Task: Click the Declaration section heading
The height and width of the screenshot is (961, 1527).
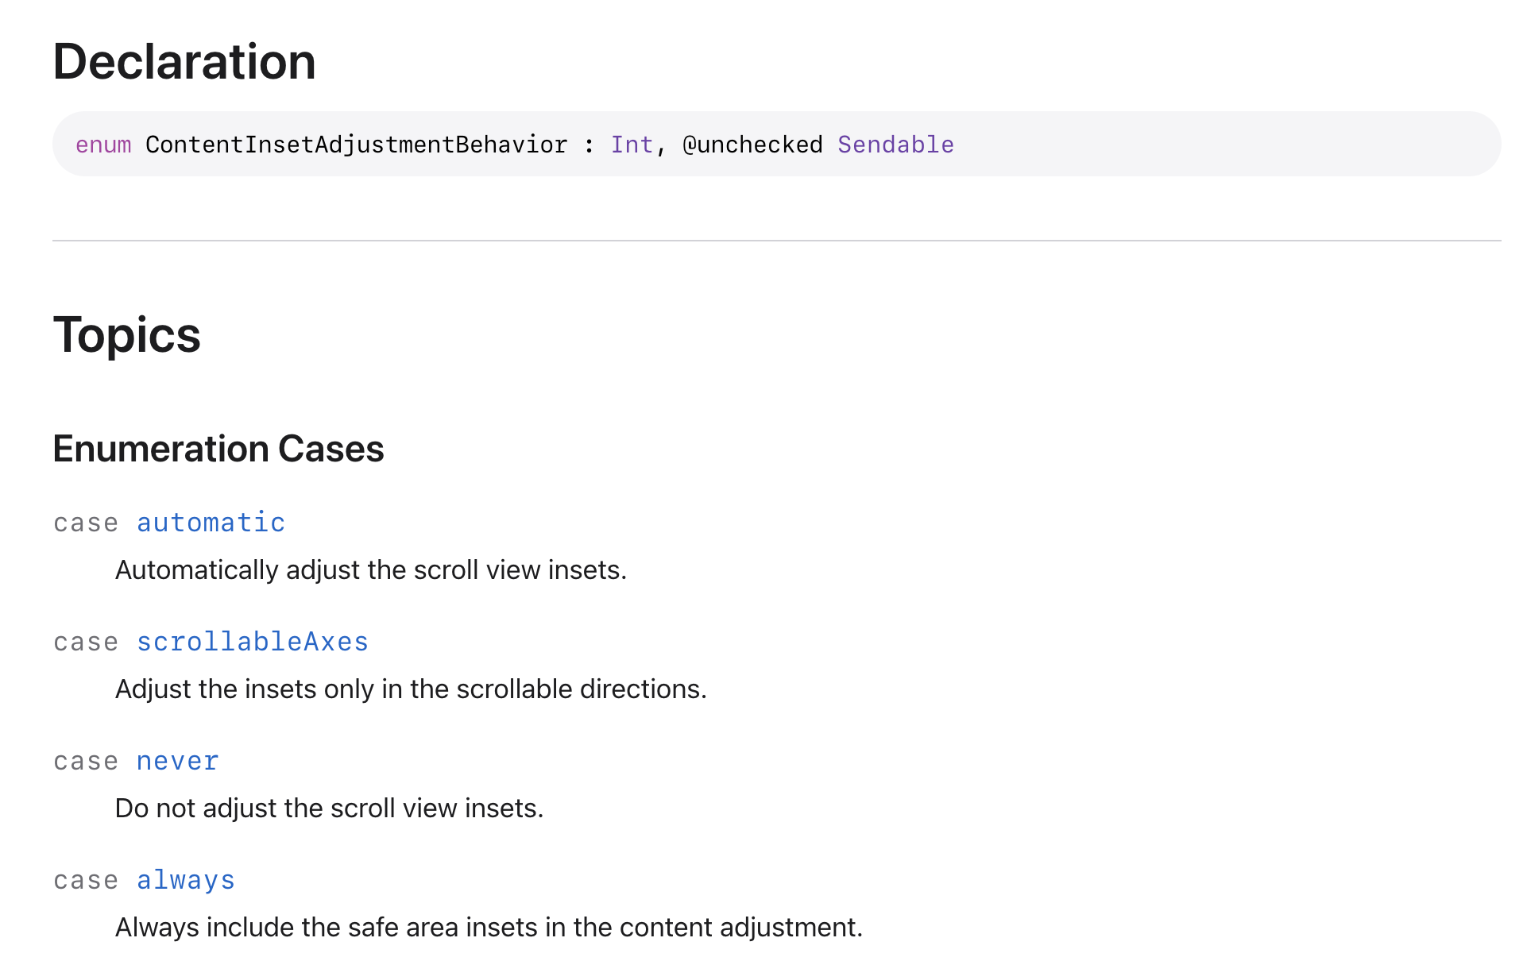Action: [184, 62]
